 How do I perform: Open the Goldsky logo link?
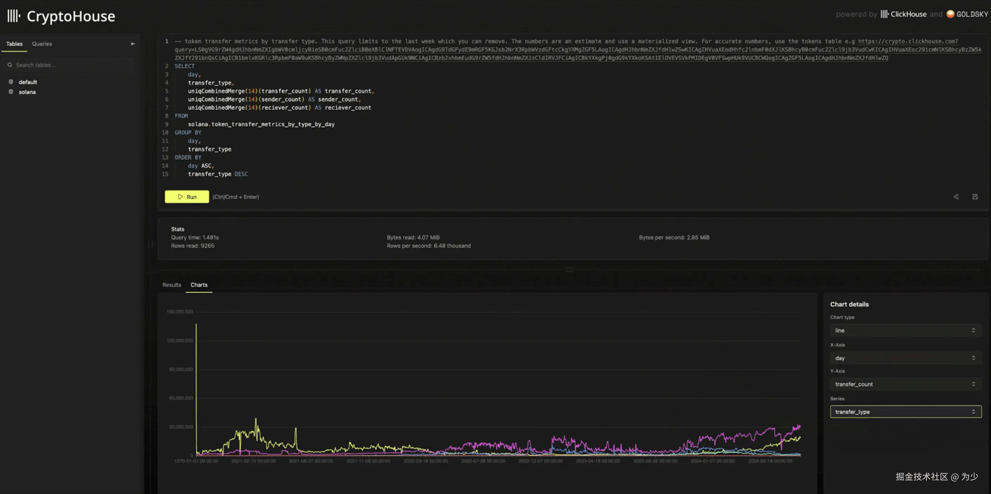967,14
